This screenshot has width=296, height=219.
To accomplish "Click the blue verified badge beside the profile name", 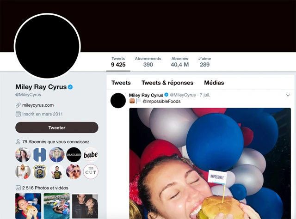I will tap(71, 87).
